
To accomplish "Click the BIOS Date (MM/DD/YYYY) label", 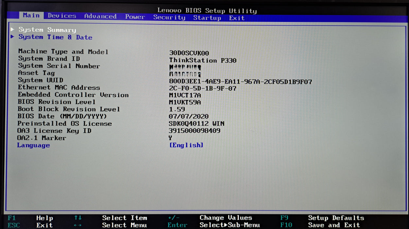I will point(62,116).
